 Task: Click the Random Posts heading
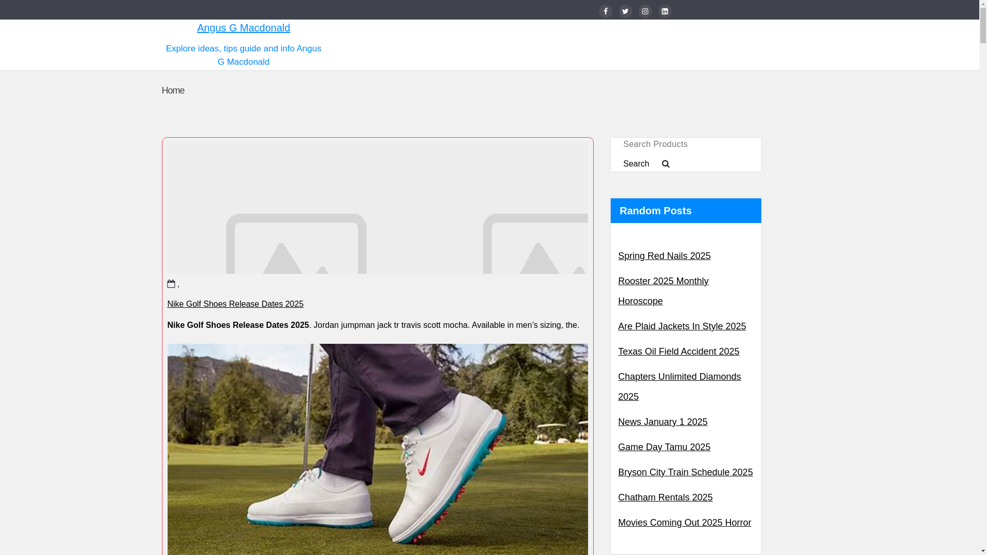[x=655, y=211]
